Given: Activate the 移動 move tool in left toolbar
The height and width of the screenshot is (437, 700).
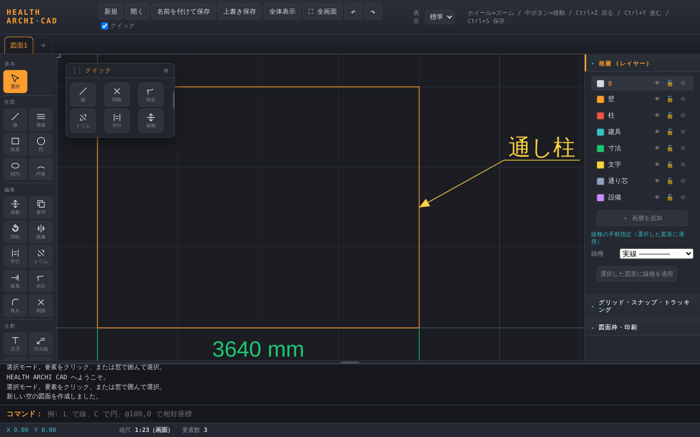Looking at the screenshot, I should tap(15, 207).
